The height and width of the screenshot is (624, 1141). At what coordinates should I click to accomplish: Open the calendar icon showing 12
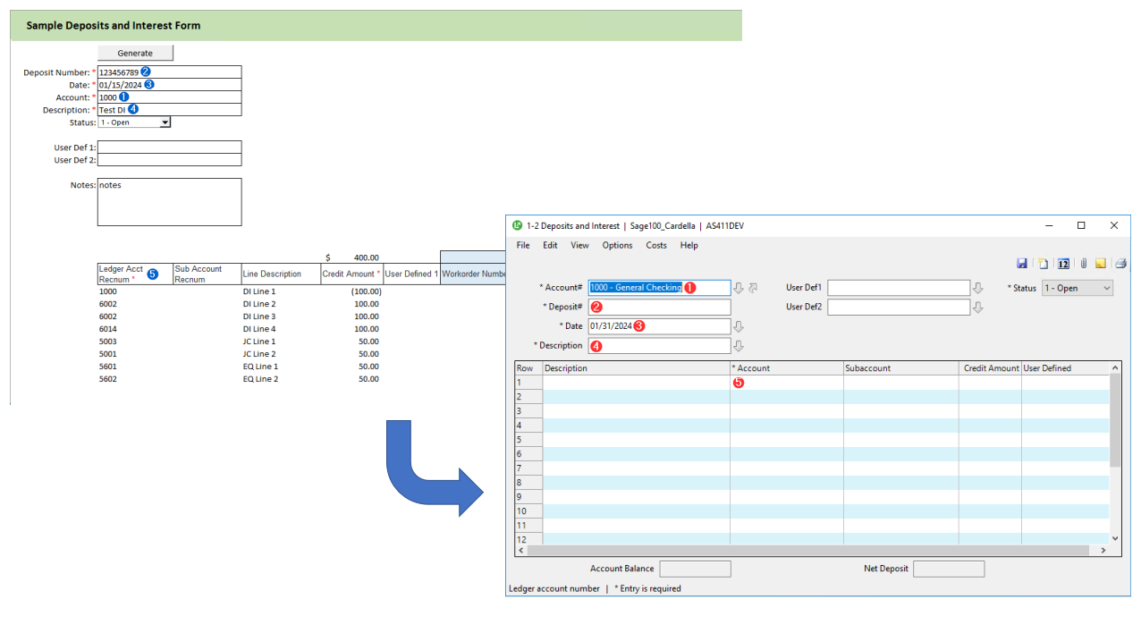coord(1063,264)
